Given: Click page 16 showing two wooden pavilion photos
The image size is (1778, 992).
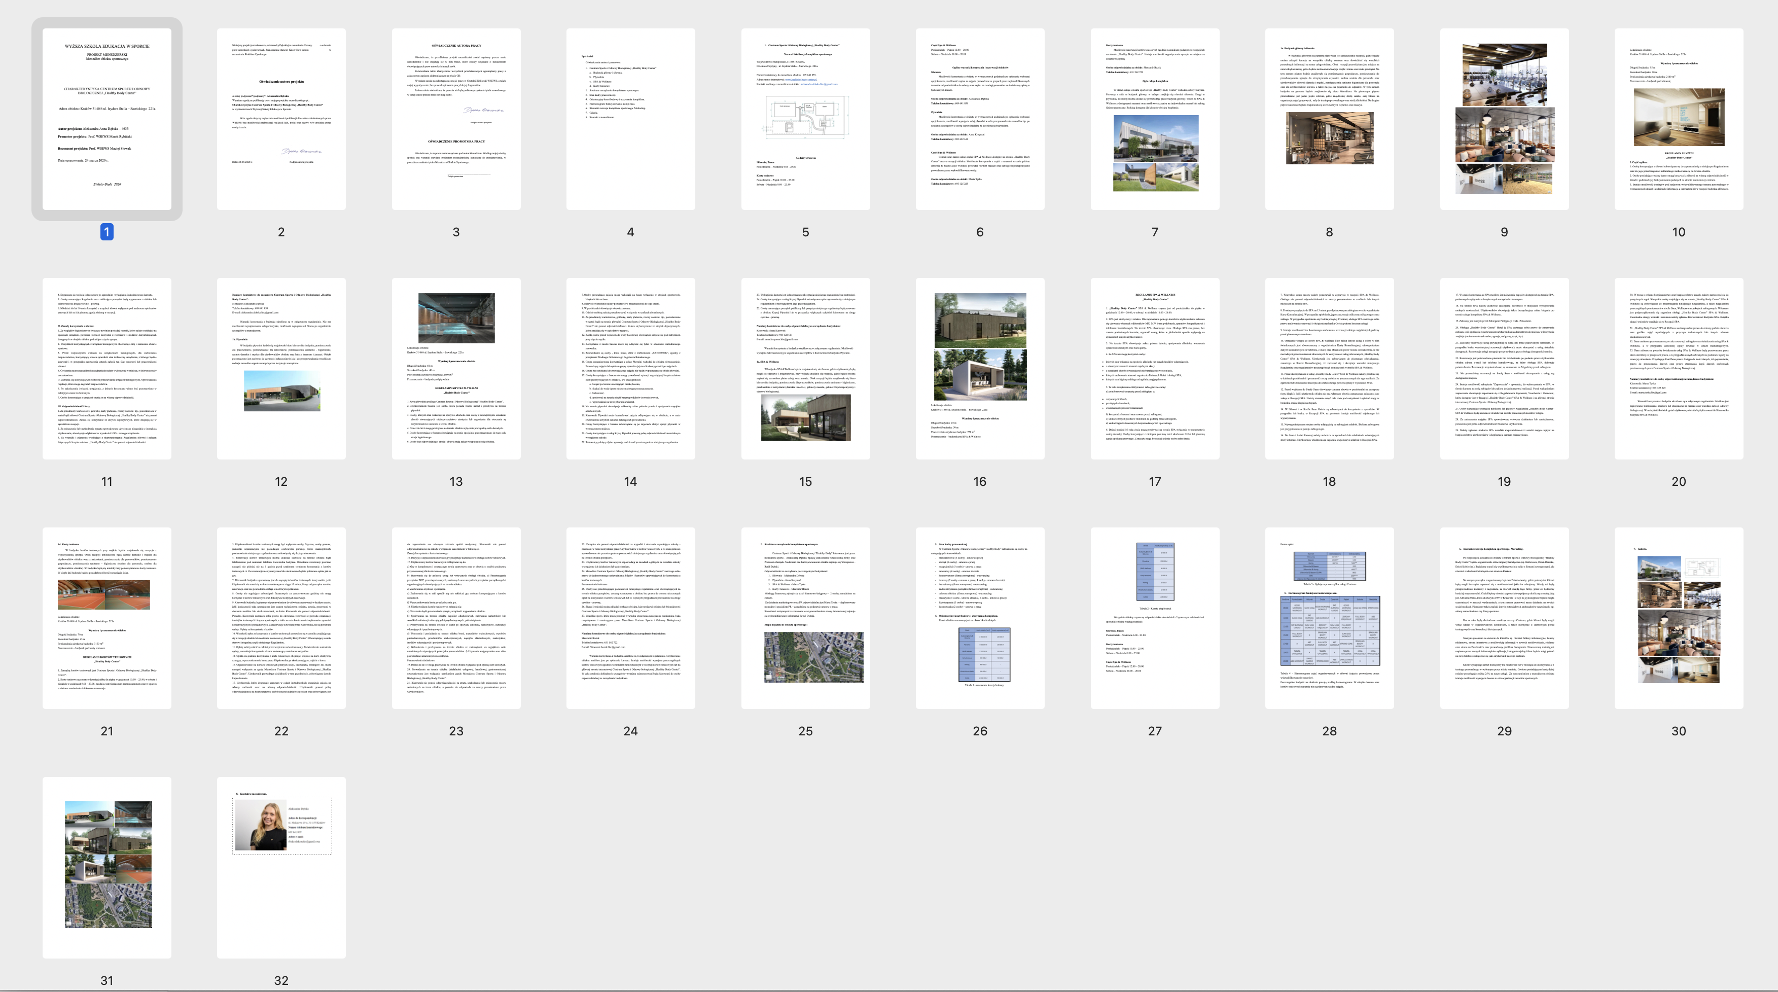Looking at the screenshot, I should click(x=979, y=368).
